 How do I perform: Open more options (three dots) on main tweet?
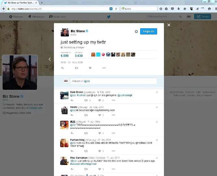tap(104, 68)
